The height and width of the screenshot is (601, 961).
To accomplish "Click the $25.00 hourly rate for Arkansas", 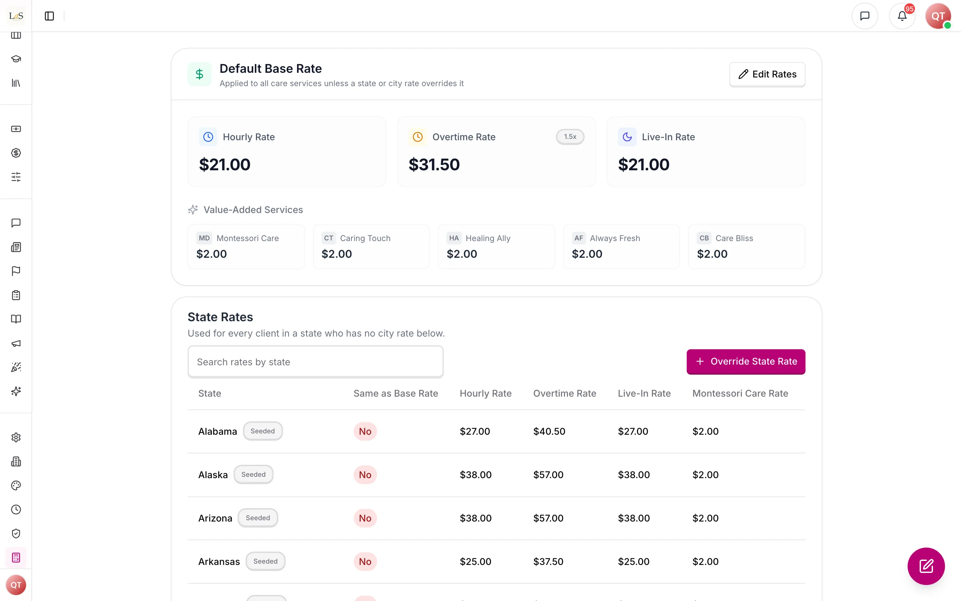I will click(x=475, y=562).
